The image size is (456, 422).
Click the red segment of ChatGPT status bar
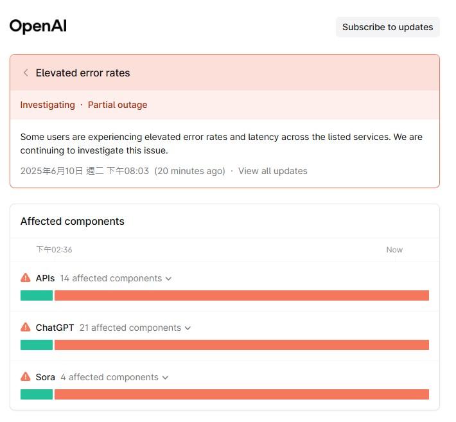pyautogui.click(x=241, y=345)
